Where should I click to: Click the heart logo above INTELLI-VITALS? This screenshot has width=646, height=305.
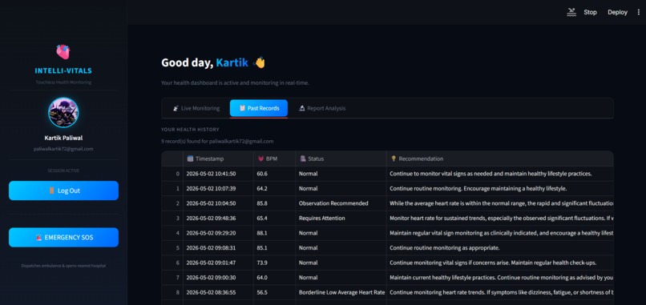coord(63,52)
